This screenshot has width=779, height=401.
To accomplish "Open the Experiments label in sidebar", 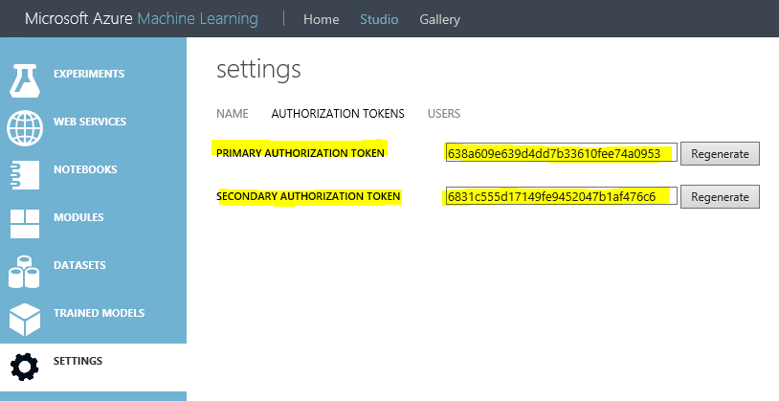I will click(89, 74).
